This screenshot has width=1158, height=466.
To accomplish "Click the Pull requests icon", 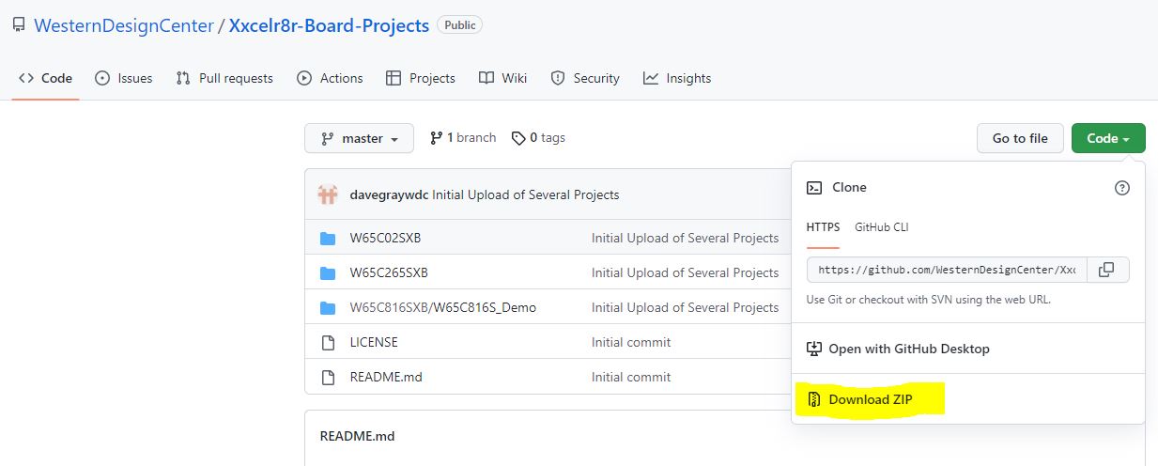I will click(x=183, y=78).
